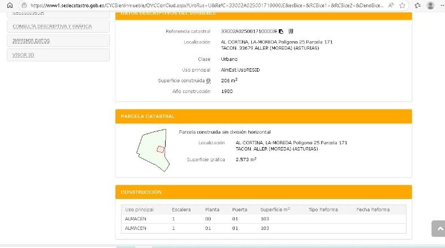This screenshot has width=445, height=248.
Task: Click ALMACEN in the planta 01 row
Action: (135, 228)
